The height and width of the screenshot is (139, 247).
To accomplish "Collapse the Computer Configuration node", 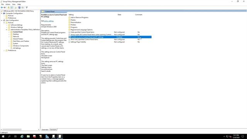I will click(2, 14).
